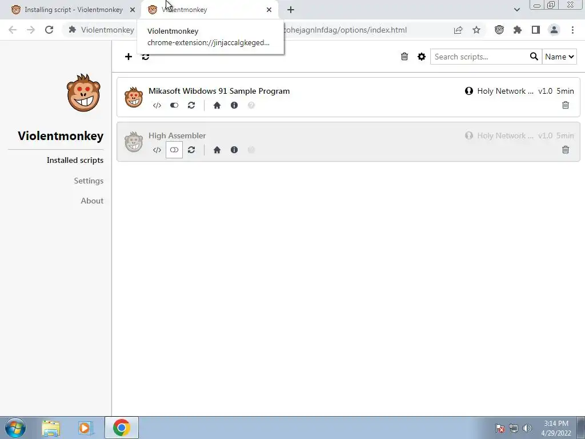Click v1.0 version text of High Assembler
This screenshot has width=585, height=439.
click(545, 135)
